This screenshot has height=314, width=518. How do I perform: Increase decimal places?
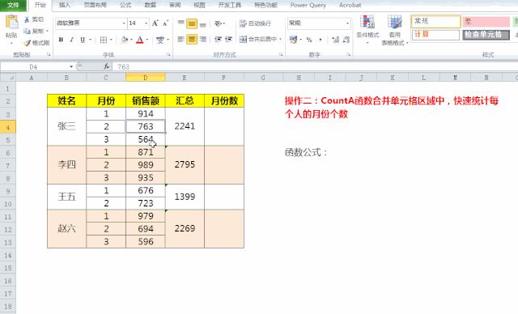[x=336, y=40]
